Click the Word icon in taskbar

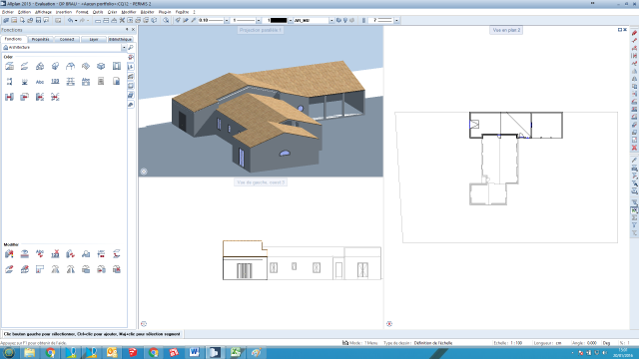pos(194,352)
